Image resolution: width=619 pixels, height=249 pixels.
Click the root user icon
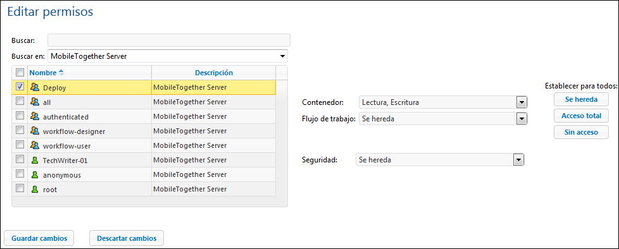(35, 190)
